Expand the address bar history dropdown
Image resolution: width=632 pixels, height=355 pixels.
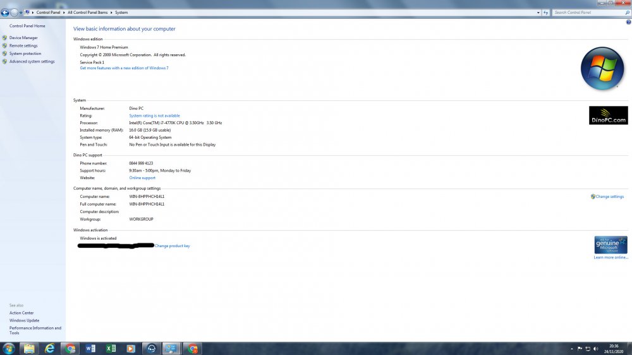click(538, 13)
